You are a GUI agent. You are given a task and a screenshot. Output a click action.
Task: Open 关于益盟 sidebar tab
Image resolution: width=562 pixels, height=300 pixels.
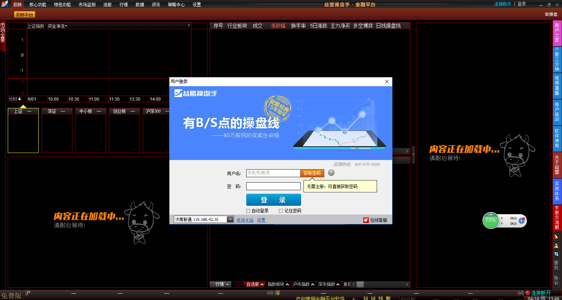557,165
